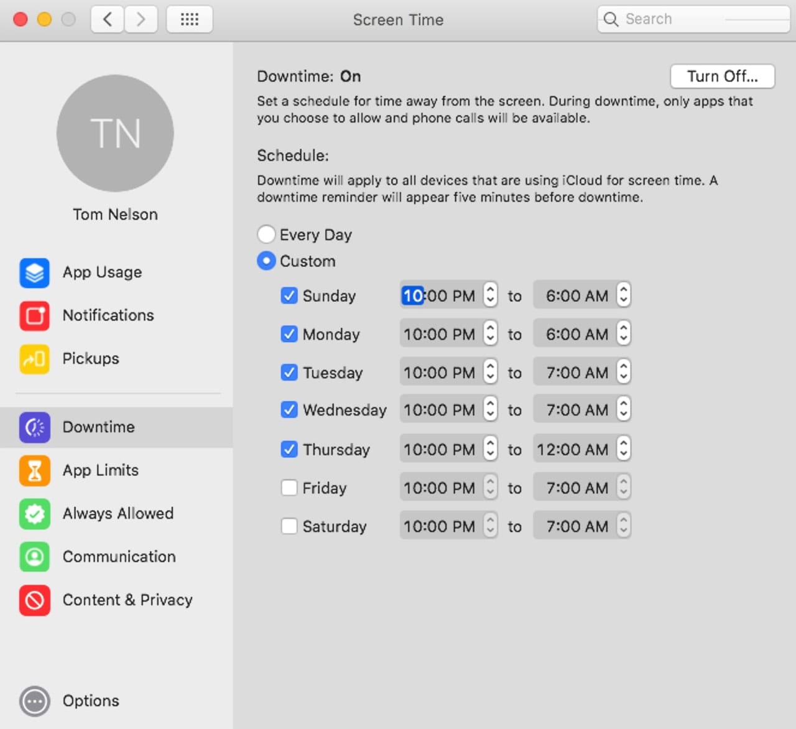The image size is (796, 729).
Task: Click the Tuesday end time stepper
Action: point(624,372)
